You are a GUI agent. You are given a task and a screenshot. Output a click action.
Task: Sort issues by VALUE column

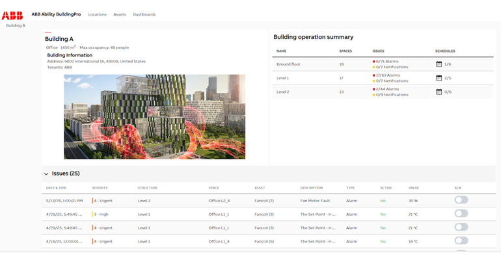coord(413,188)
